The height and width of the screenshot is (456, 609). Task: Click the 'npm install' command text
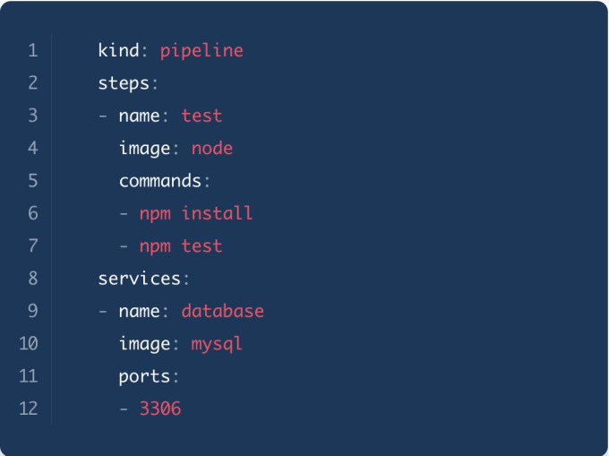[196, 213]
